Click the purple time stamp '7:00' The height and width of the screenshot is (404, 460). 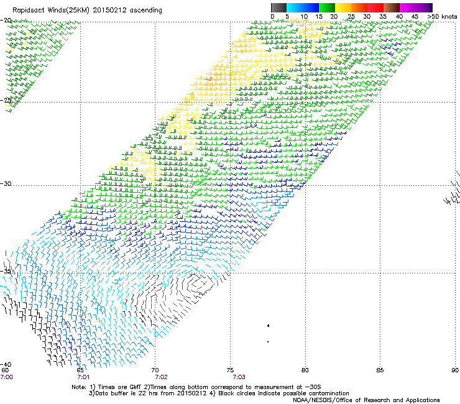6,377
